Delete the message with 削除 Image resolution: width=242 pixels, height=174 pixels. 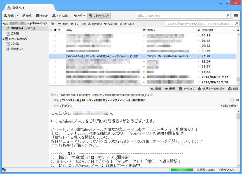[x=233, y=89]
